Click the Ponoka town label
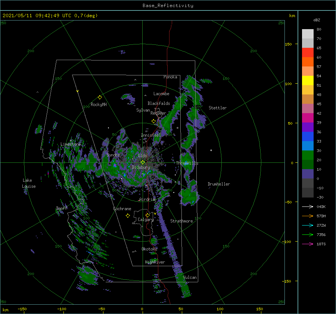The width and height of the screenshot is (336, 314). coord(170,77)
